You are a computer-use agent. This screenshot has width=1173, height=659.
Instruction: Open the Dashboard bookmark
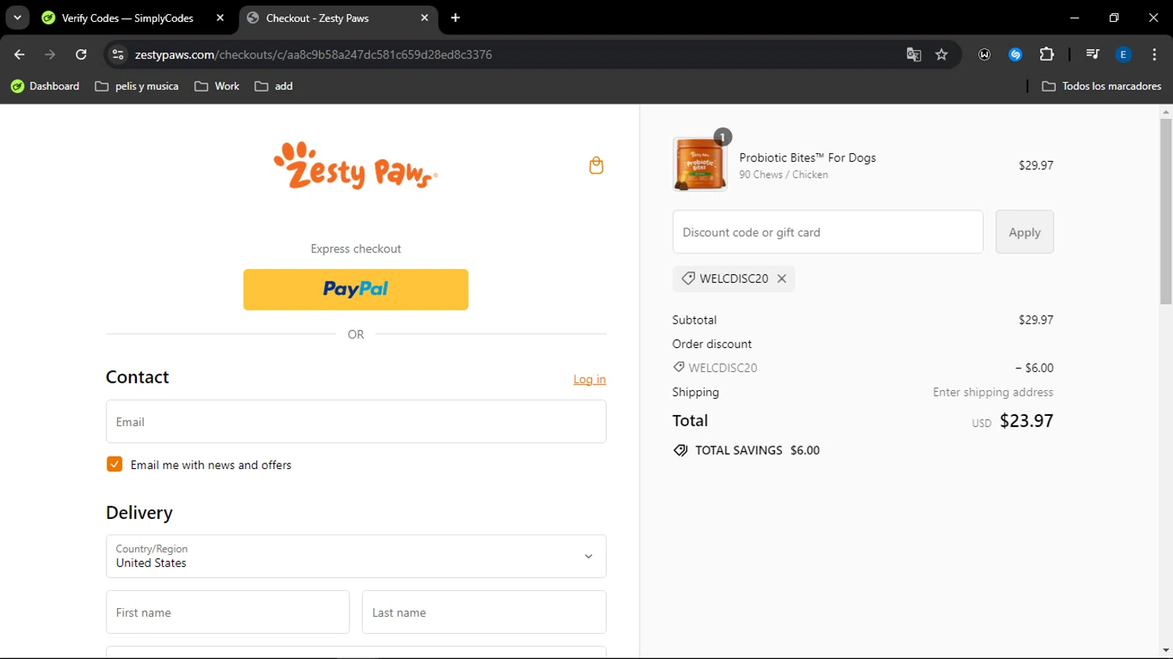pos(45,86)
